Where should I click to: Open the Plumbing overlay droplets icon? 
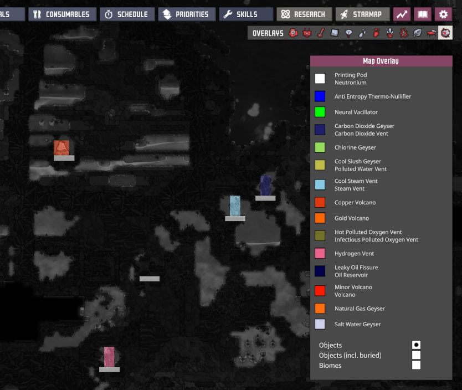[x=362, y=33]
